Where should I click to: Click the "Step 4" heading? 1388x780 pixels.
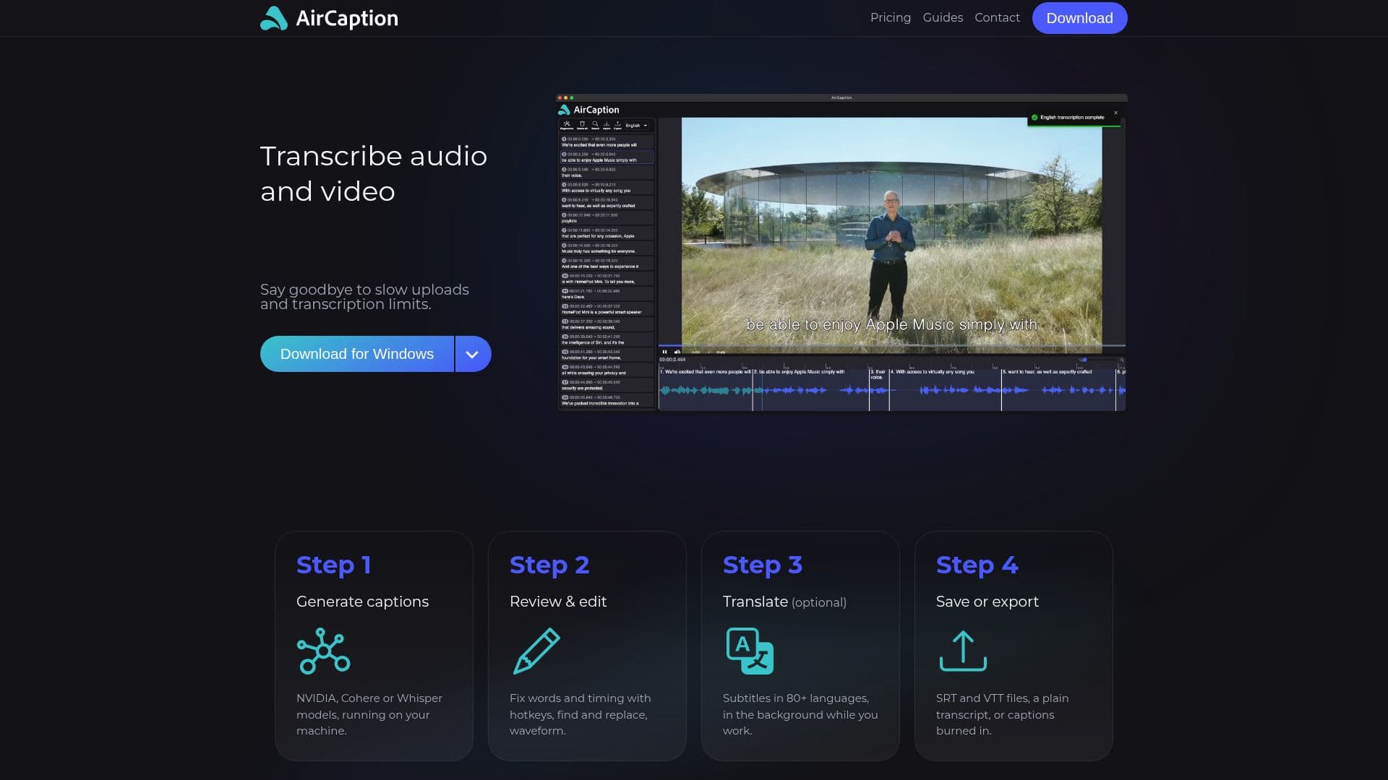pos(977,565)
